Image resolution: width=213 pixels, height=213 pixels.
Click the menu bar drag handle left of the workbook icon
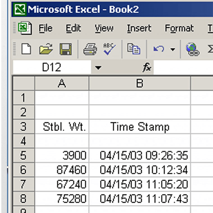[x=14, y=28]
